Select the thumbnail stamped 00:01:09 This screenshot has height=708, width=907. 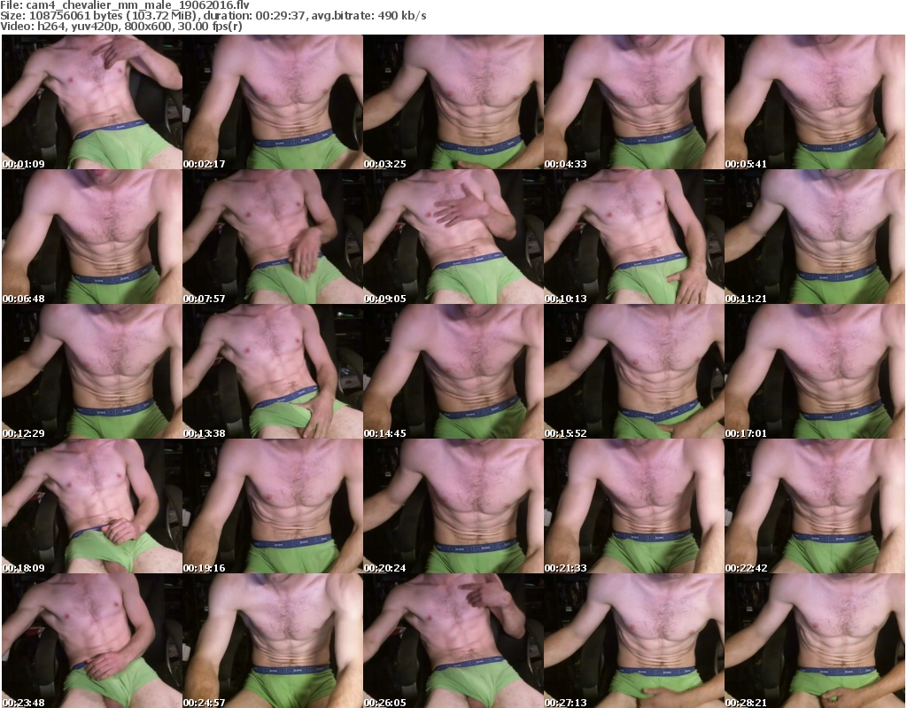coord(92,102)
